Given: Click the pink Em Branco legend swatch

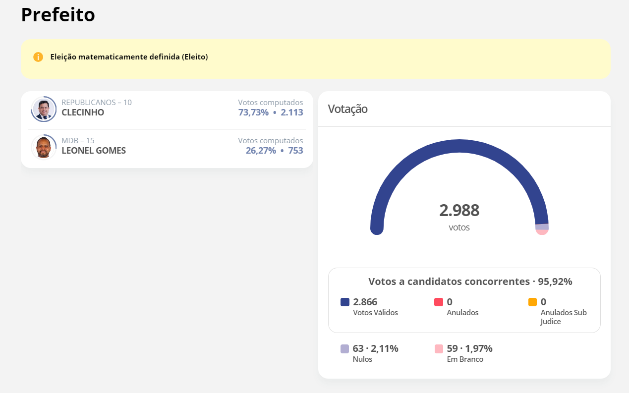Looking at the screenshot, I should pos(439,348).
